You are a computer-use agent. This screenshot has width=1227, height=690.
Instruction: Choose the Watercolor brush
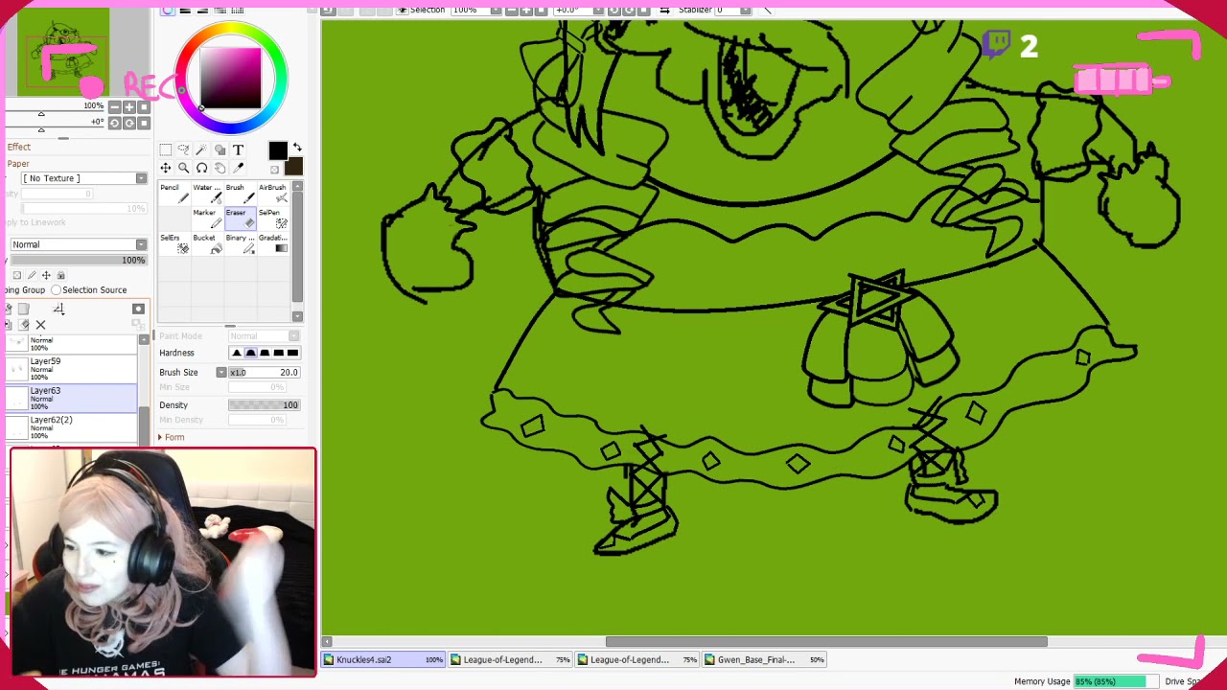[207, 193]
